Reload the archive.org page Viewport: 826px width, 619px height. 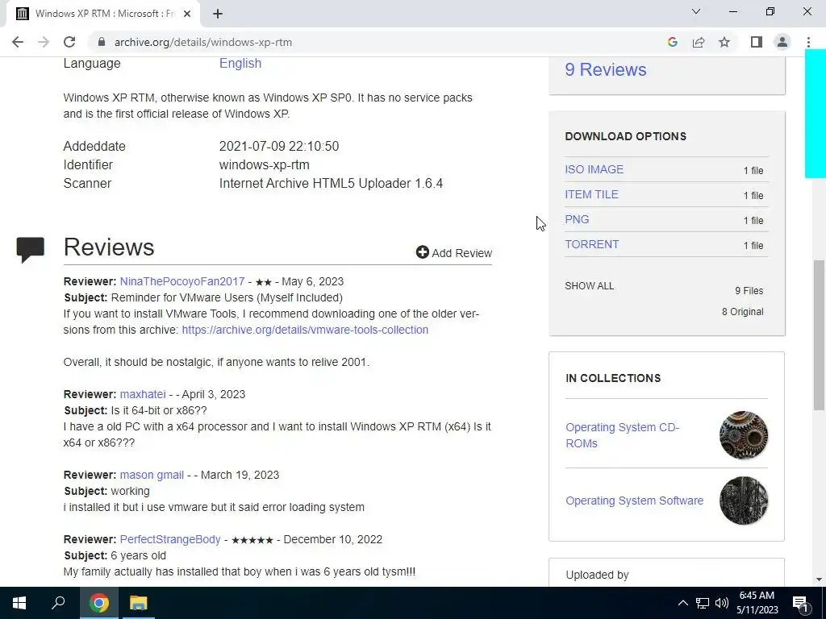pyautogui.click(x=69, y=42)
